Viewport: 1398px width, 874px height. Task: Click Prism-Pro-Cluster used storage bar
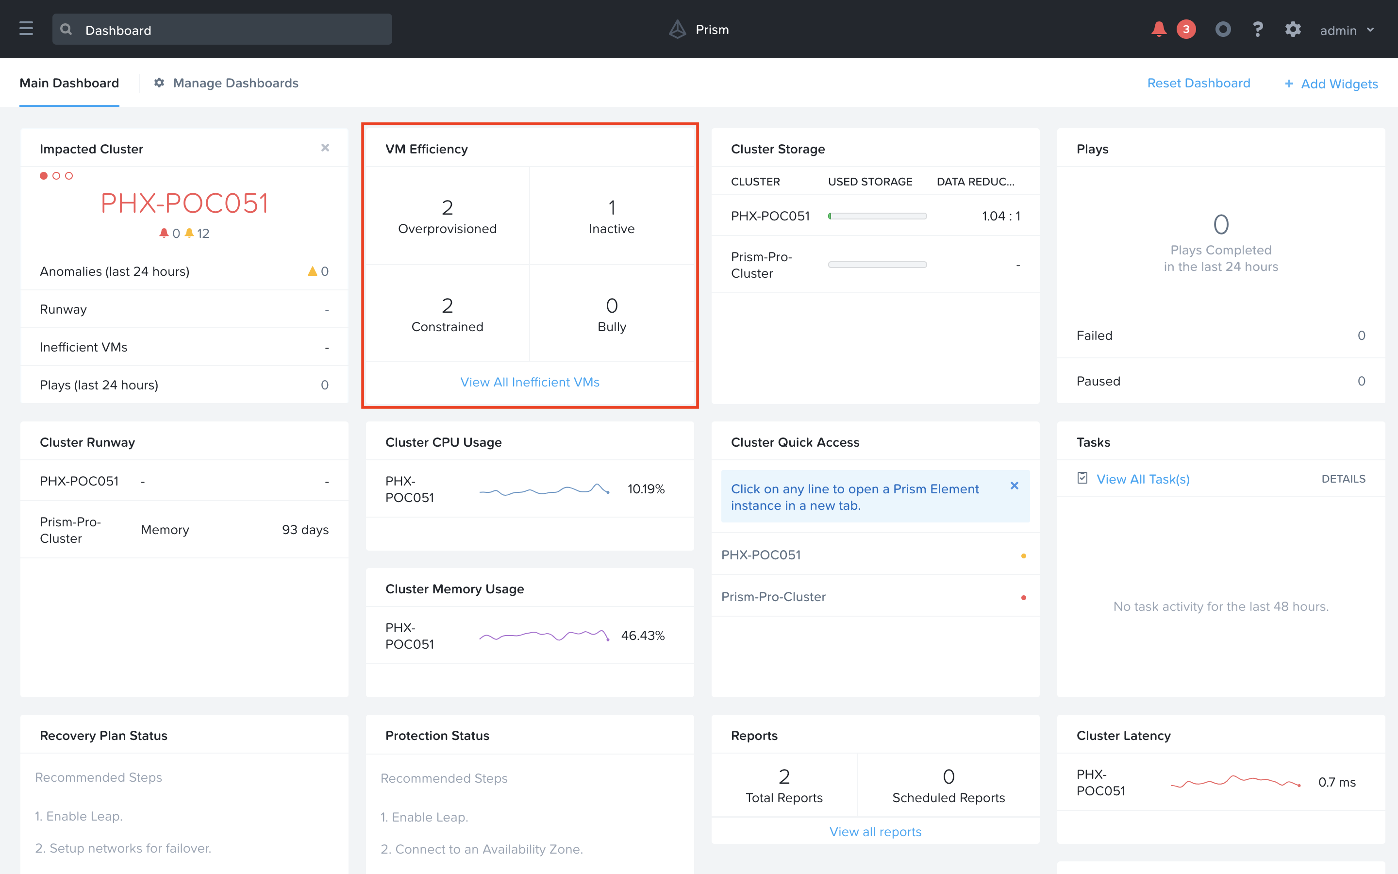pos(877,265)
